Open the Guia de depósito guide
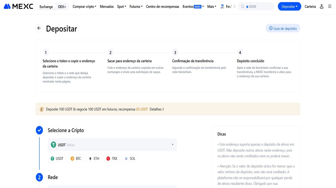The height and width of the screenshot is (188, 336). [283, 28]
